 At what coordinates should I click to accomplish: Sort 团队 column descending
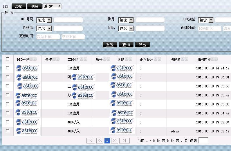[130, 59]
